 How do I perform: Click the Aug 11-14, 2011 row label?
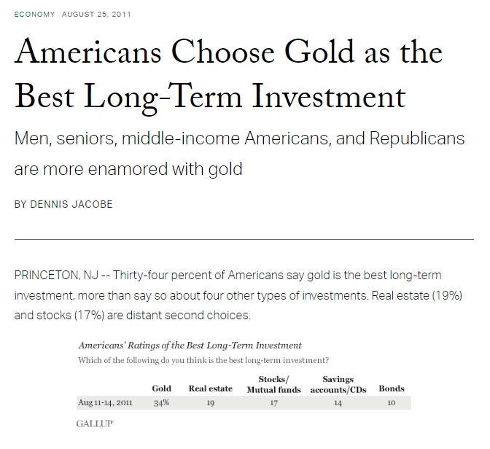tap(105, 403)
